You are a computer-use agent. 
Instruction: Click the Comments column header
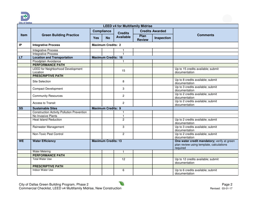click(206, 35)
